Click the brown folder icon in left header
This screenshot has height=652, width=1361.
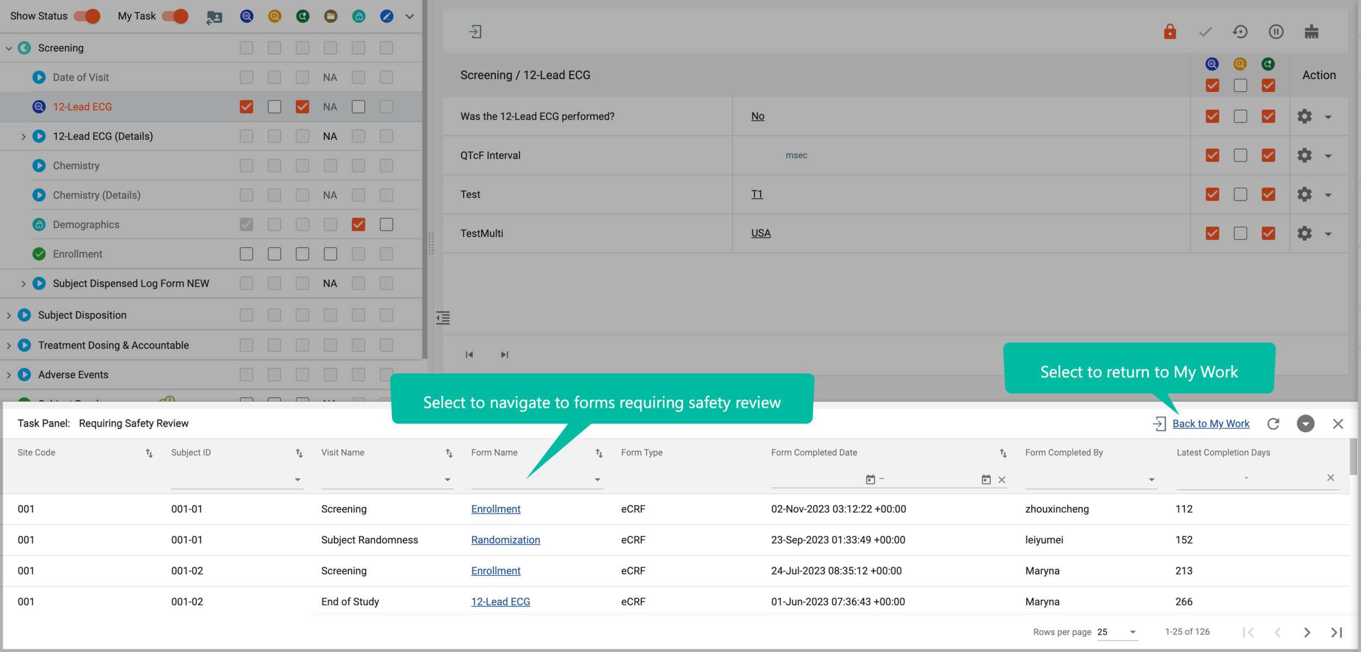(x=330, y=16)
